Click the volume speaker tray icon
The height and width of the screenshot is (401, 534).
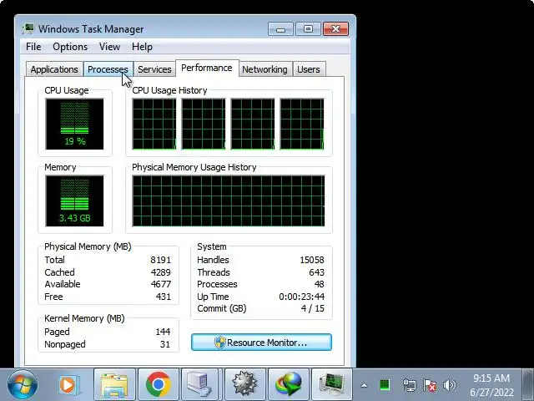(449, 386)
